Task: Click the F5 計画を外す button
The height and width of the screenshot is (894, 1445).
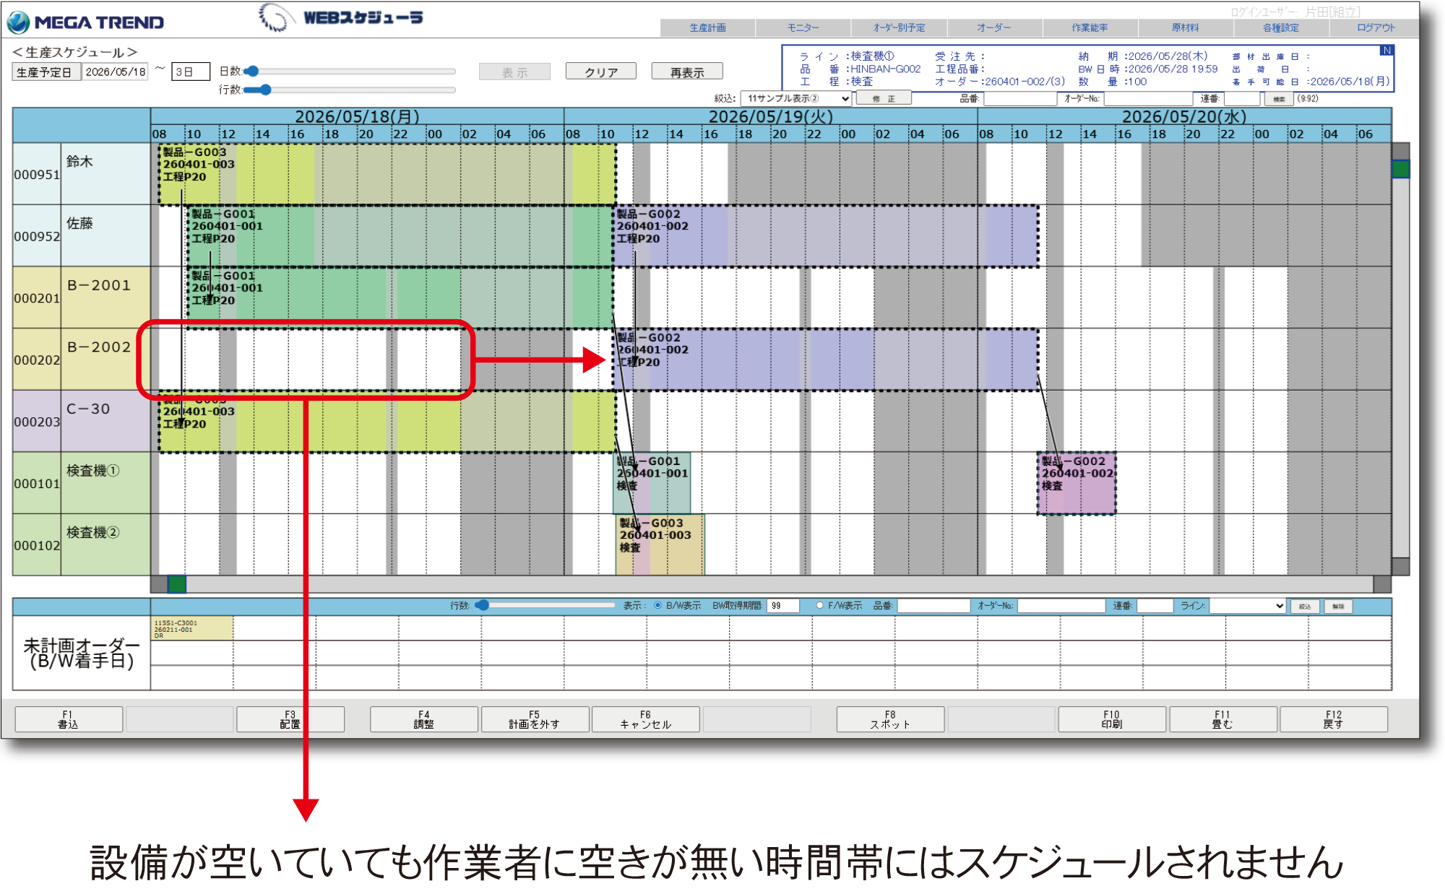Action: tap(534, 719)
